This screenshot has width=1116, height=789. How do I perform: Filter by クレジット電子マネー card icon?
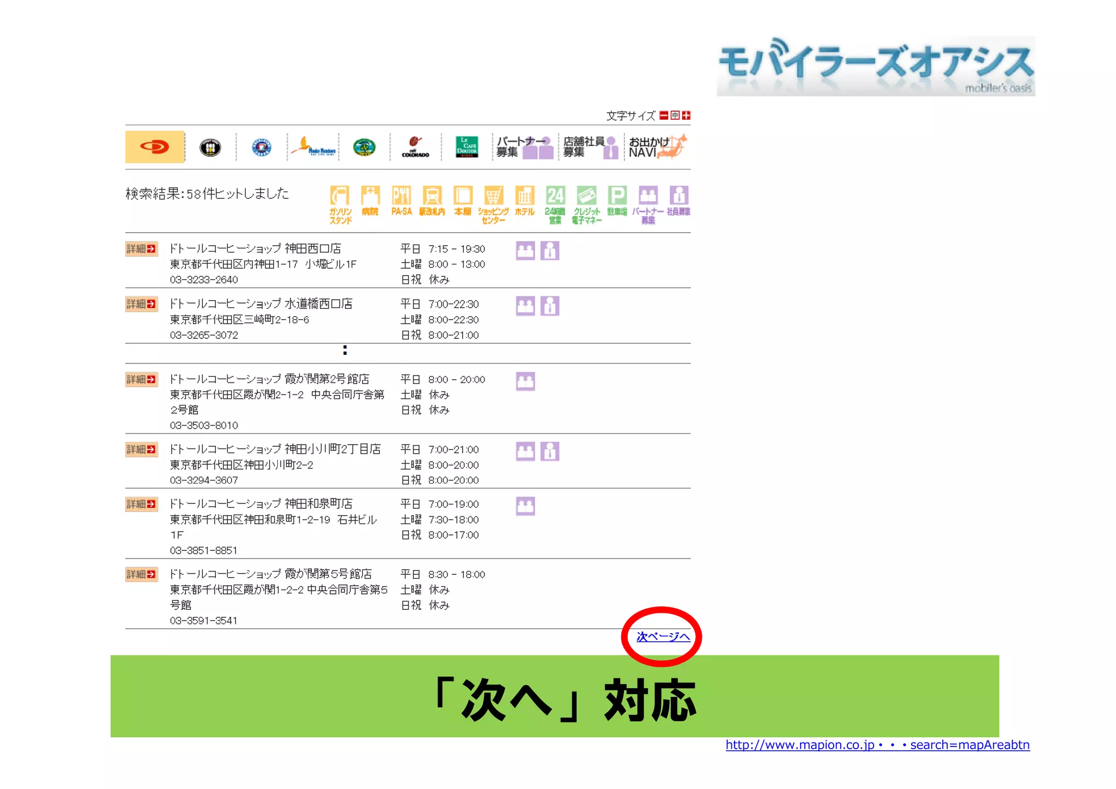click(586, 205)
